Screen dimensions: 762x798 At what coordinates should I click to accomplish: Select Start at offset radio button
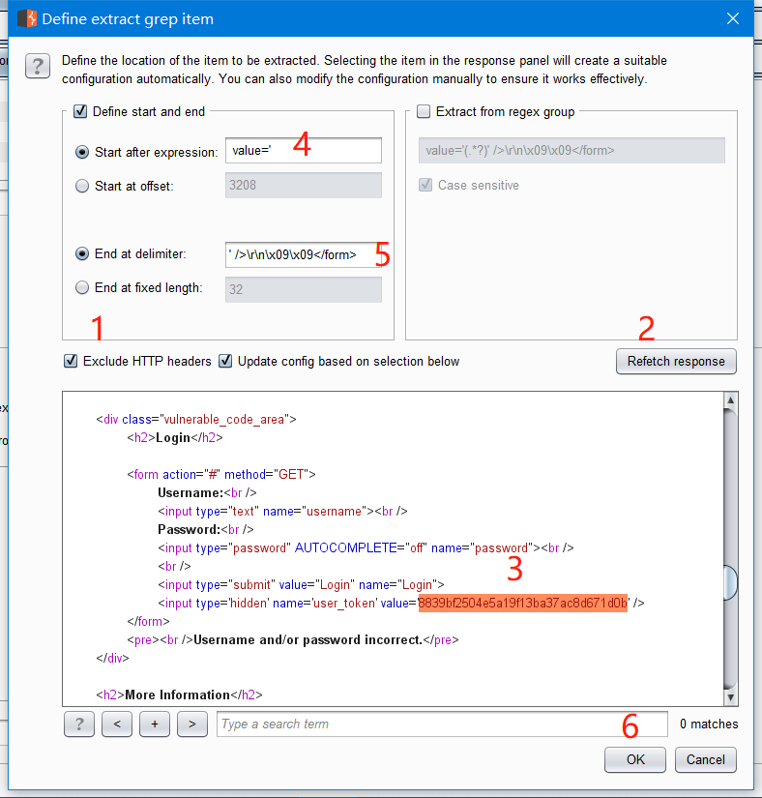pyautogui.click(x=82, y=186)
